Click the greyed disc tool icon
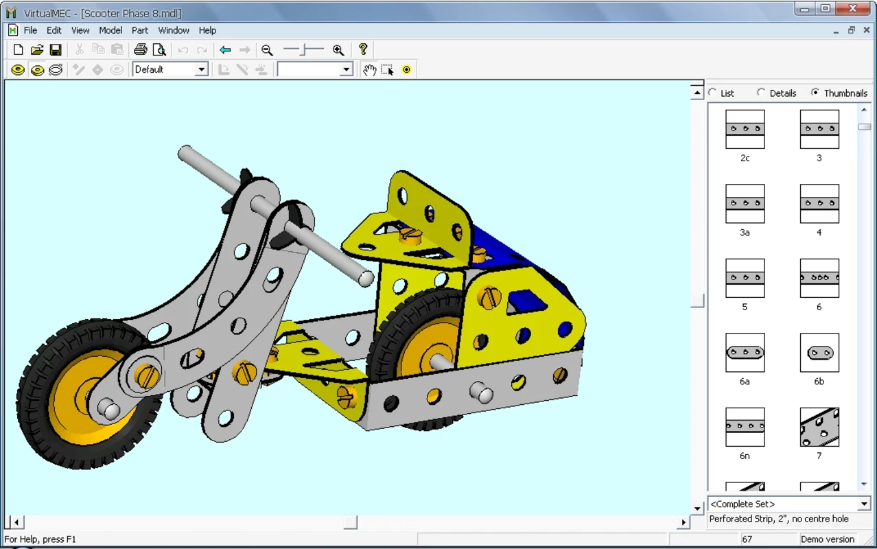The height and width of the screenshot is (549, 877). pyautogui.click(x=117, y=69)
